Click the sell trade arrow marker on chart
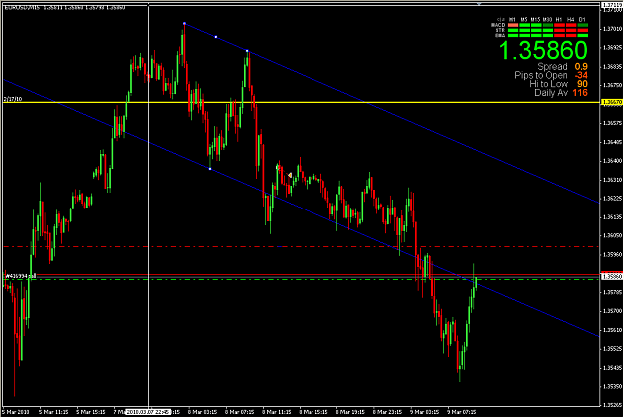Viewport: 624px width, 418px height. tap(290, 175)
